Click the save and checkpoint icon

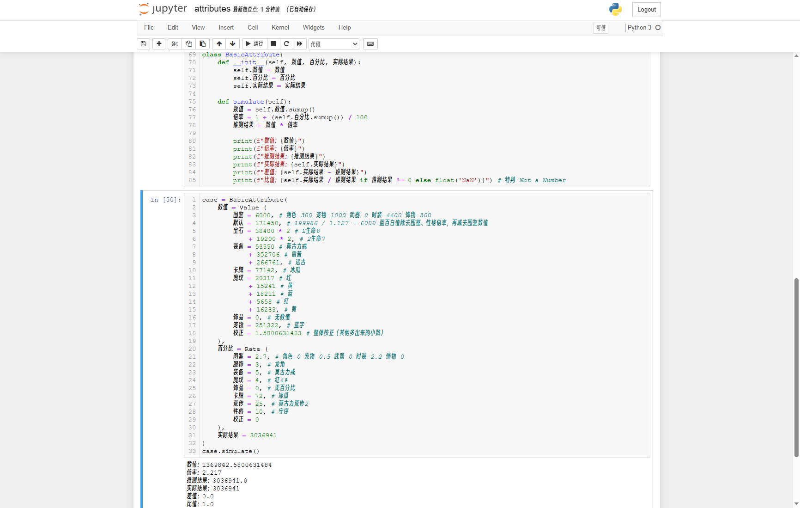pos(143,44)
